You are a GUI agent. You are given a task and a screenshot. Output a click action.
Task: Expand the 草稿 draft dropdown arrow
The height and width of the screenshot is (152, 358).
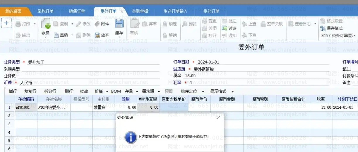[x=71, y=35]
